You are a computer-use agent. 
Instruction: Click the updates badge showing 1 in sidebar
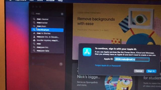point(61,64)
